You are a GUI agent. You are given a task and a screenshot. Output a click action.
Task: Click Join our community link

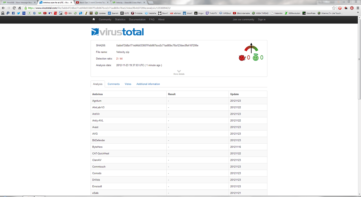tap(243, 19)
